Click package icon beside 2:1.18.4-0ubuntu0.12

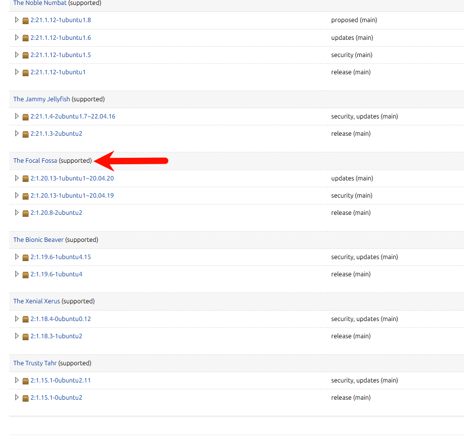click(26, 319)
